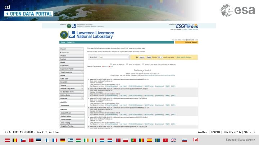Expand the Time Frequency facet
Image resolution: width=259 pixels, height=145 pixels.
pyautogui.click(x=82, y=72)
